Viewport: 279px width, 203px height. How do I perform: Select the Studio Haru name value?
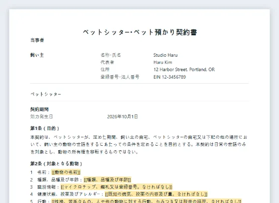coord(165,55)
